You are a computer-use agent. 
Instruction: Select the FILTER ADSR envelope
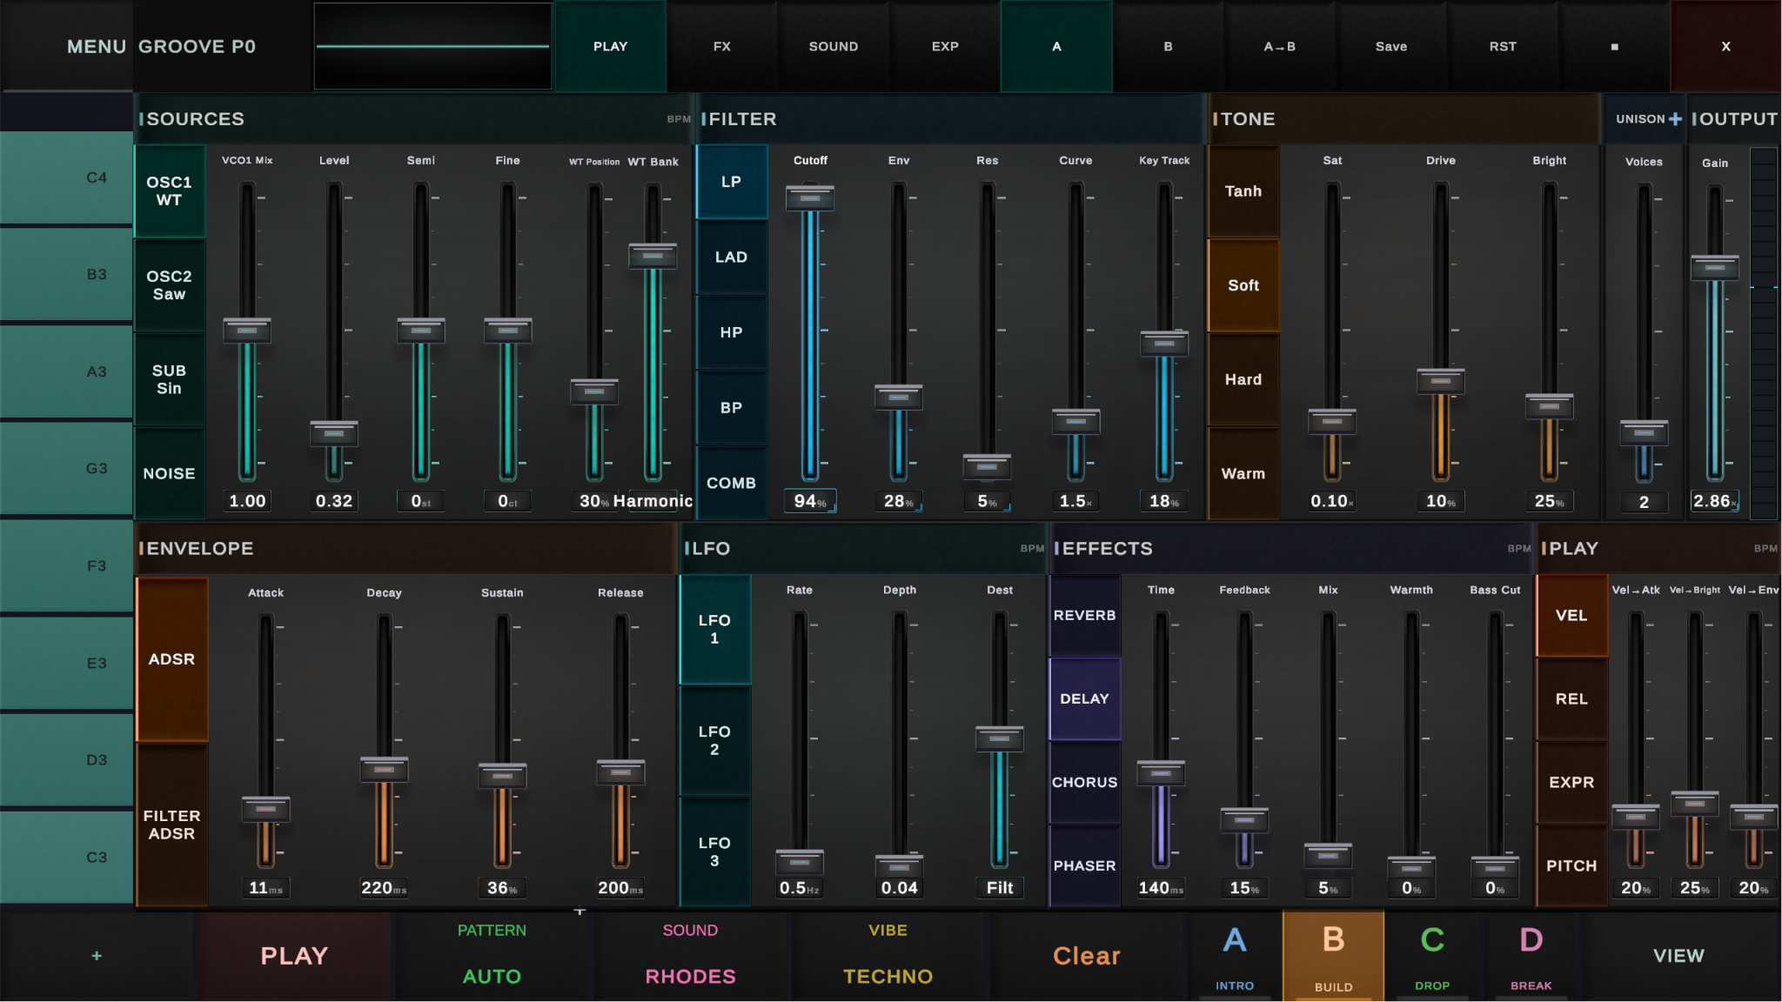(171, 825)
